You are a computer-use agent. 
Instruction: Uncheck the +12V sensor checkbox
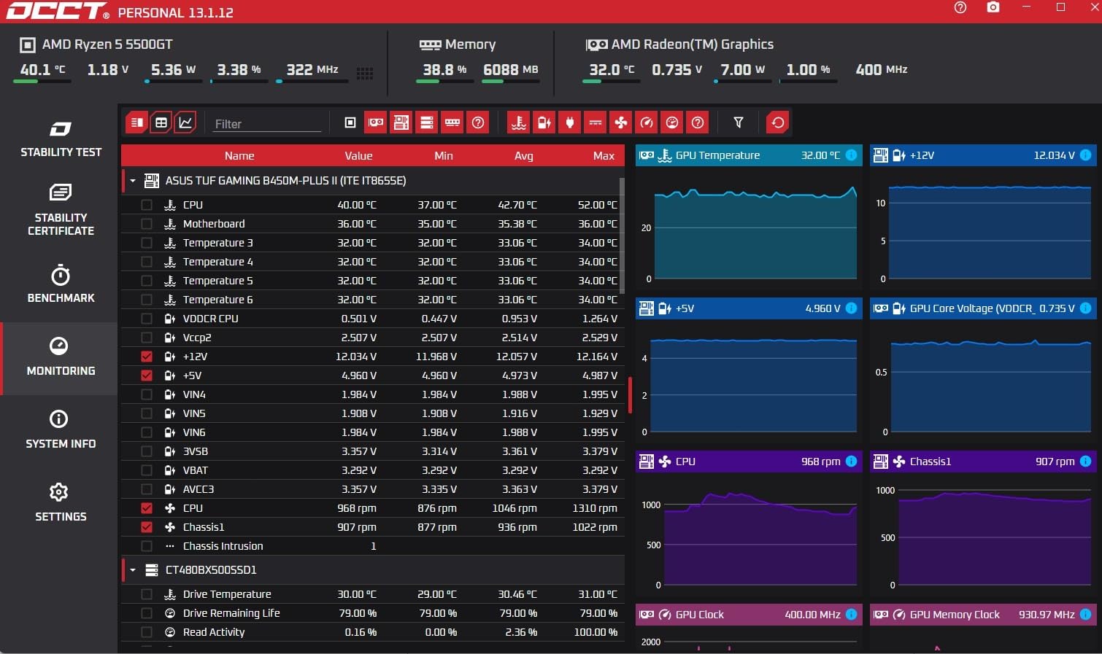click(147, 357)
